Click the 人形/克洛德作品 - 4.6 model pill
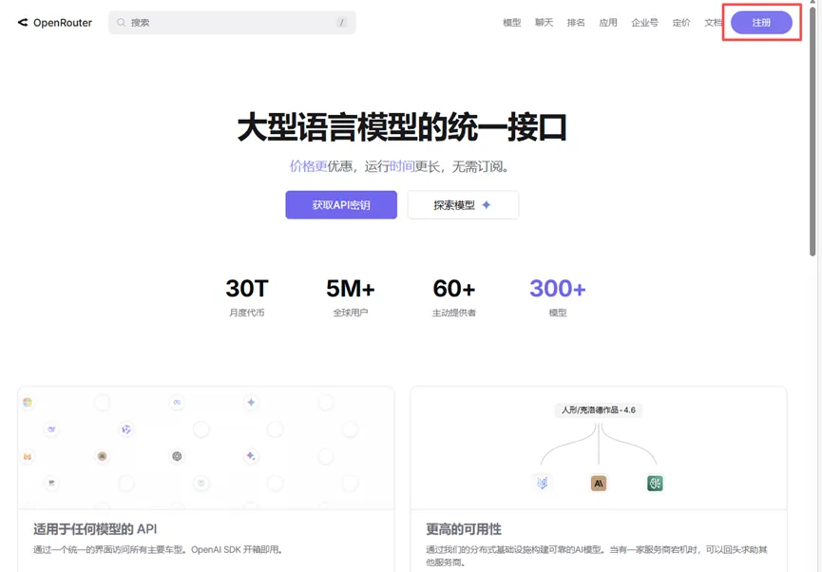This screenshot has height=572, width=822. 598,410
